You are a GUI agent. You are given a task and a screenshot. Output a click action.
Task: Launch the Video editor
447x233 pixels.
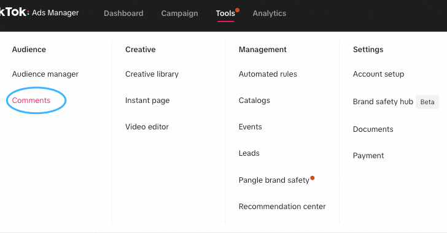(147, 127)
